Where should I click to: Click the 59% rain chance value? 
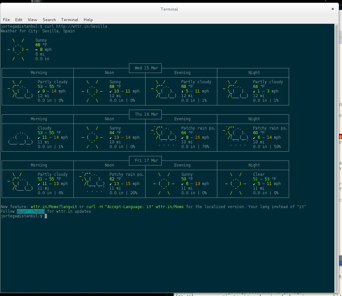tap(277, 147)
